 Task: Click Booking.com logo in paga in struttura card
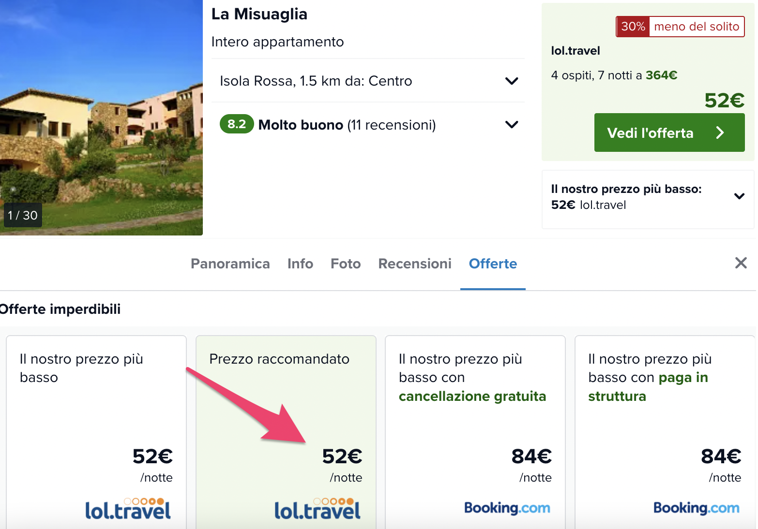[x=696, y=508]
